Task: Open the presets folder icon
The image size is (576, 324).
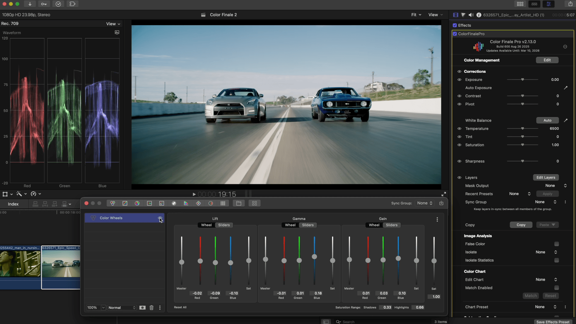Action: tap(239, 203)
